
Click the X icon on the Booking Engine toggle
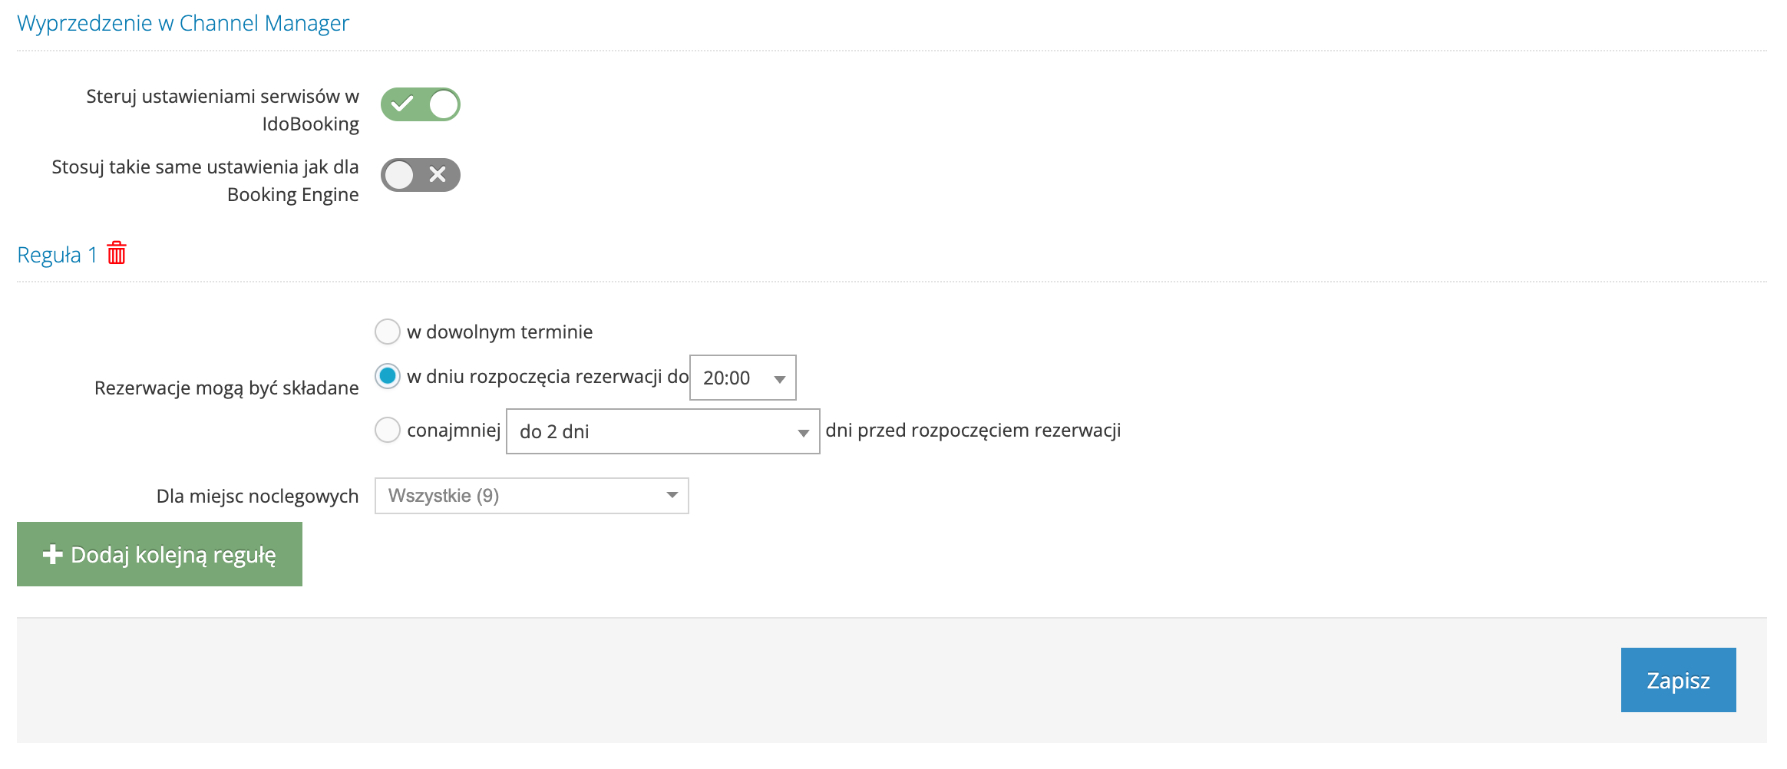[438, 175]
